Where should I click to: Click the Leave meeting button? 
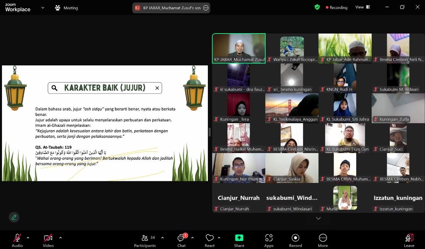(x=409, y=240)
